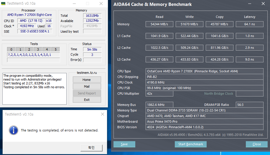This screenshot has height=155, width=270.
Task: Click the Close button in AIDA64
Action: coord(256,144)
